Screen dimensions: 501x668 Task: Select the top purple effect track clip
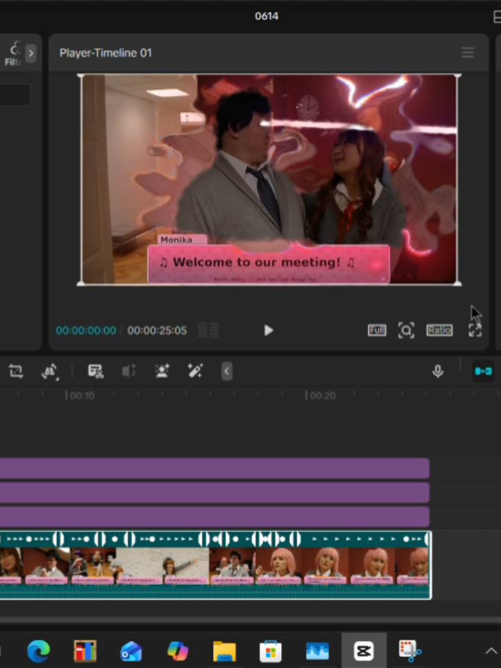pyautogui.click(x=214, y=468)
